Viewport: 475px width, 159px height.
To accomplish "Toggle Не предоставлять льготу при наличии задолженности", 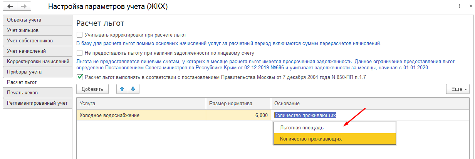I will (x=80, y=53).
